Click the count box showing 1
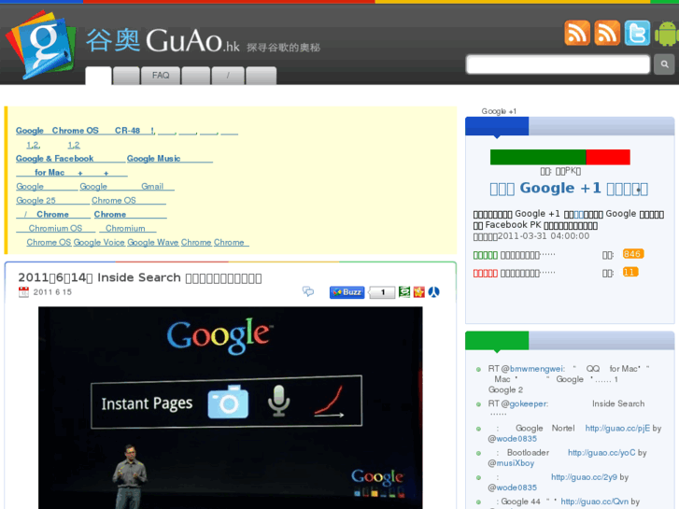Viewport: 679px width, 509px height. click(x=382, y=292)
